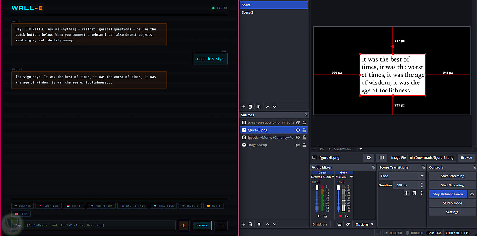Select Scene 2 in Scenes list
The width and height of the screenshot is (477, 236).
(x=274, y=13)
